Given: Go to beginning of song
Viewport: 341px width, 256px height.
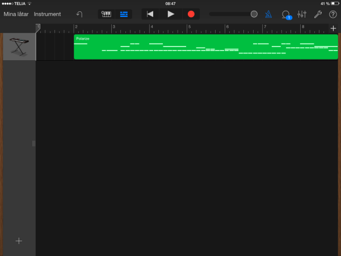Looking at the screenshot, I should coord(150,14).
